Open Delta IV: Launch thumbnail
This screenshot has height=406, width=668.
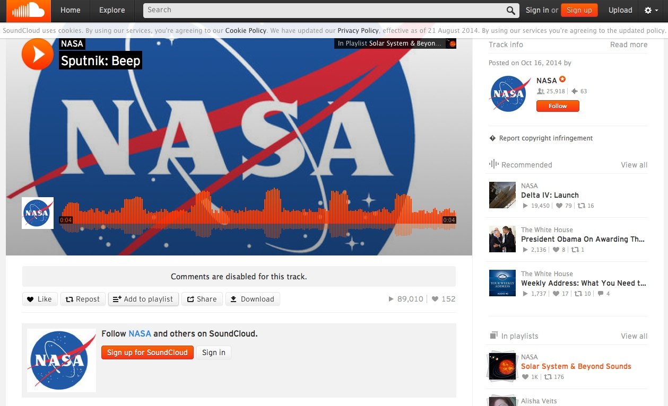[502, 195]
